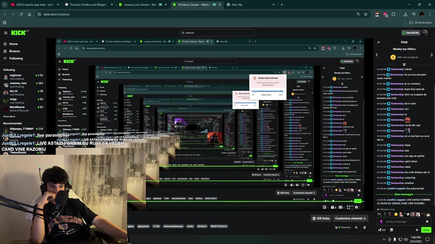Screen dimensions: 435x244
Task: Bookmark this page with star icon
Action: [366, 14]
